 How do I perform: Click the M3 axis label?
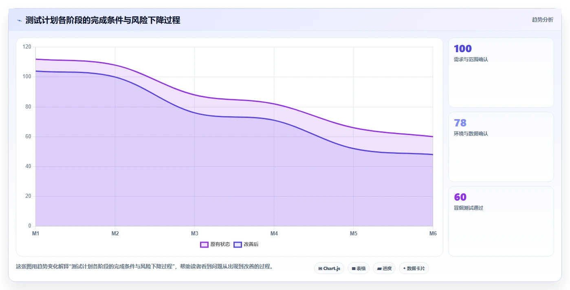[x=195, y=233]
